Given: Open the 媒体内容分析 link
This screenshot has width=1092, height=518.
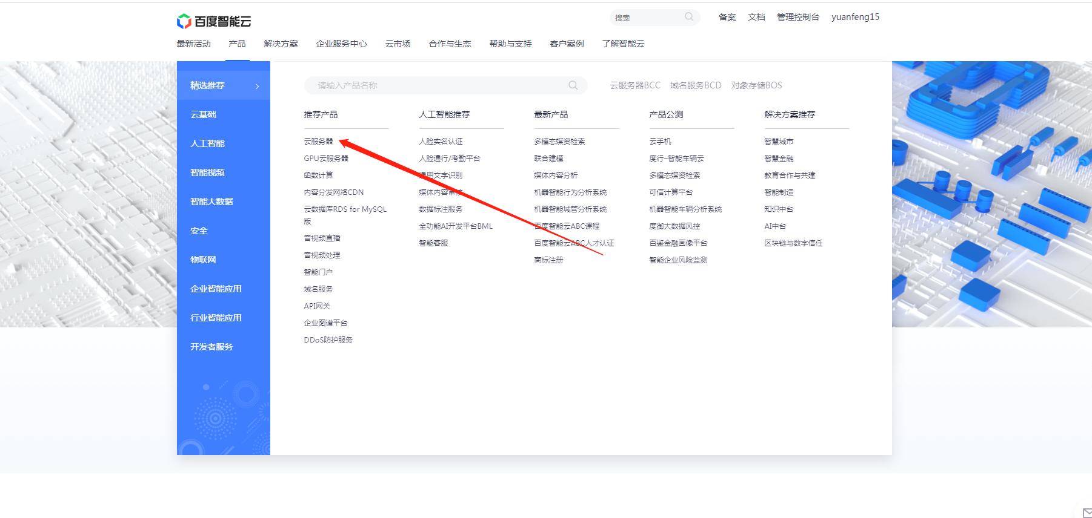Looking at the screenshot, I should pos(556,175).
